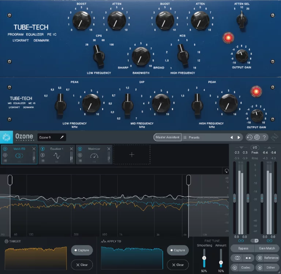281x274 pixels.
Task: Go to next preset with right arrow
Action: coord(239,138)
